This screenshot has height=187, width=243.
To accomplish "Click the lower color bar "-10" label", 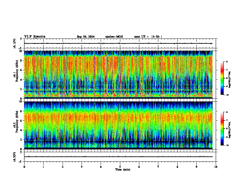I will point(227,145).
